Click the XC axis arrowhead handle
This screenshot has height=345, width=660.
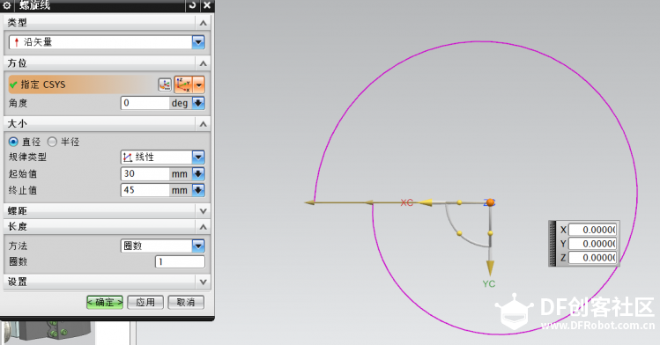click(x=426, y=202)
